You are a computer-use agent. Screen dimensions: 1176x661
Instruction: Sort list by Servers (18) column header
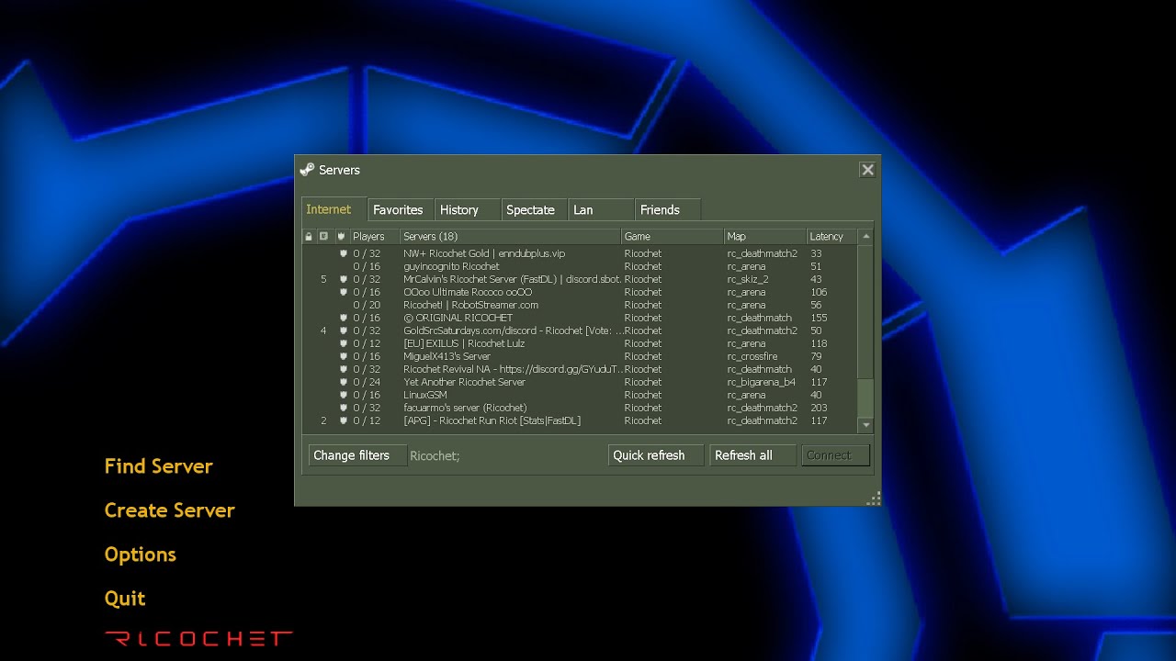coord(511,237)
